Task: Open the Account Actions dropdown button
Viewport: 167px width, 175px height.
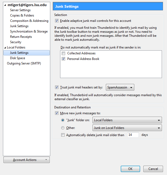Action: click(x=27, y=160)
